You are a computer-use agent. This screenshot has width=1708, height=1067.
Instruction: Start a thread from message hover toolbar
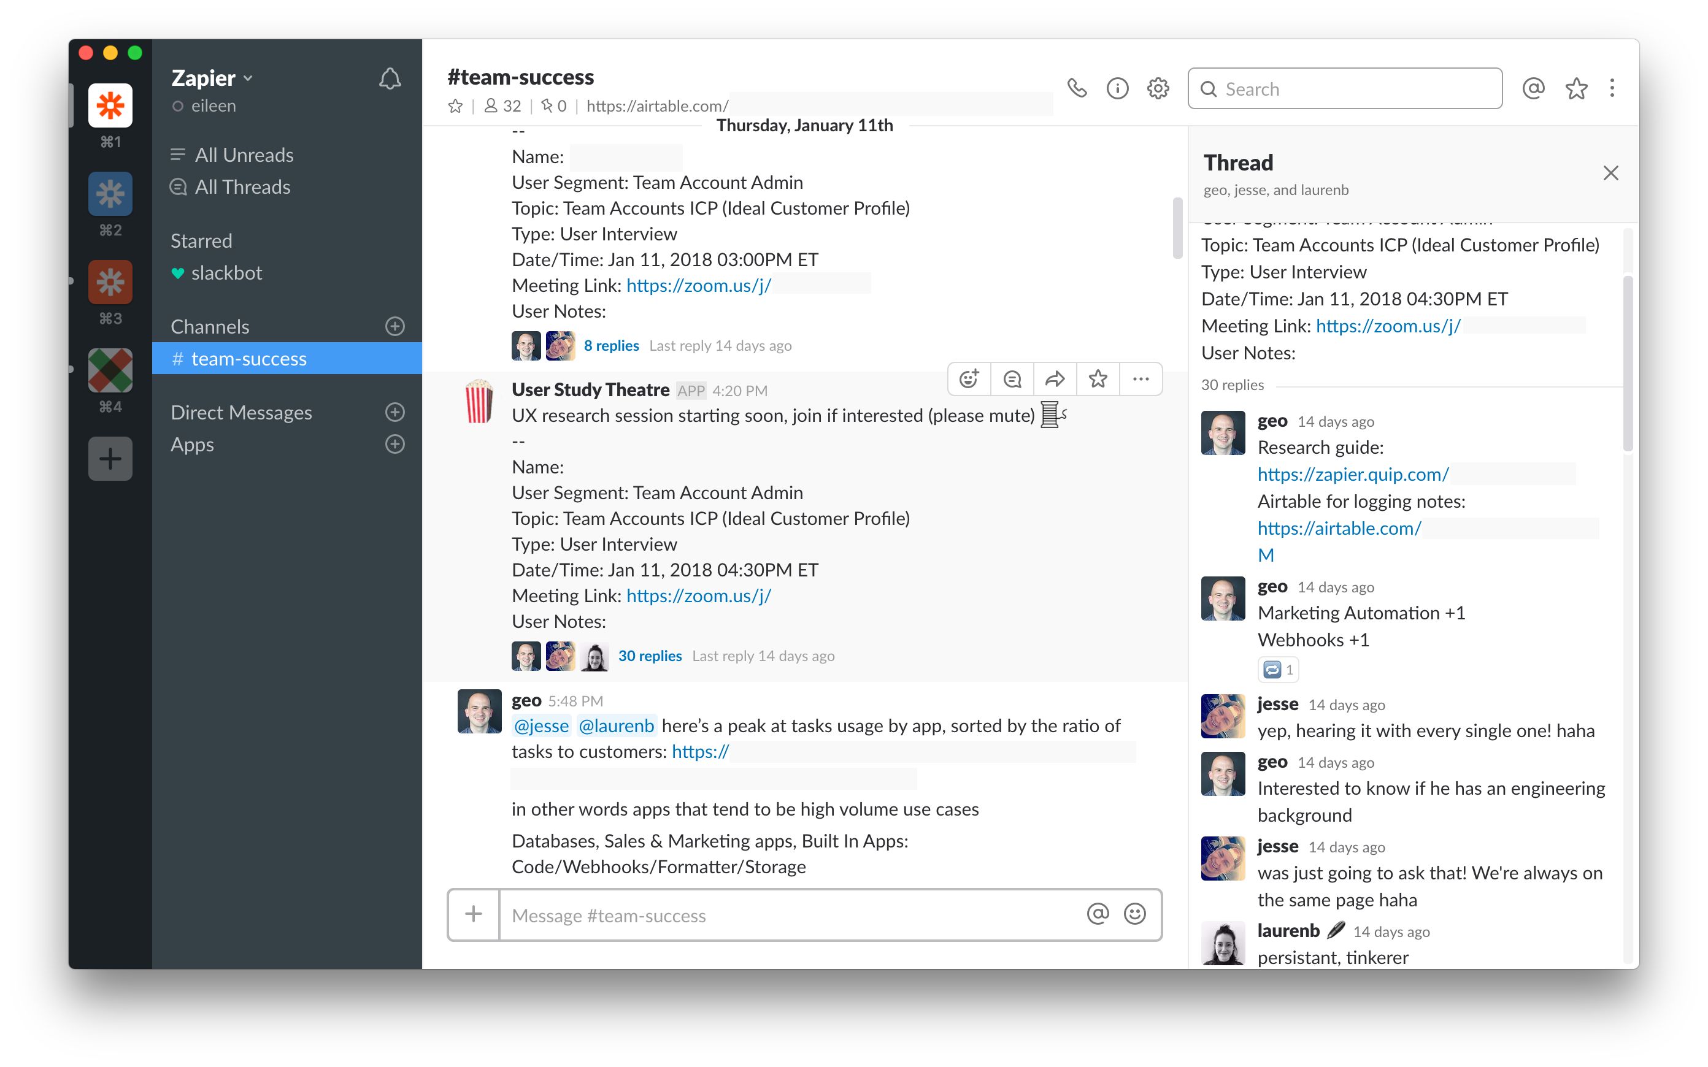tap(1012, 379)
